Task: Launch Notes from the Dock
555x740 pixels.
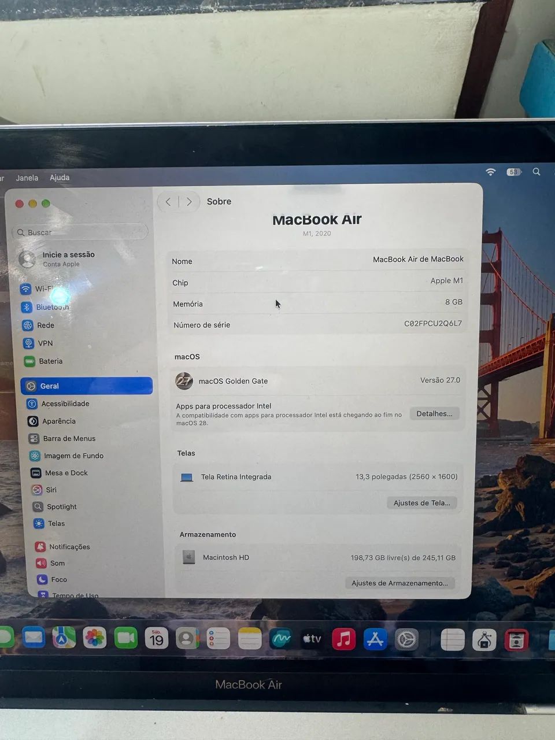Action: coord(250,639)
